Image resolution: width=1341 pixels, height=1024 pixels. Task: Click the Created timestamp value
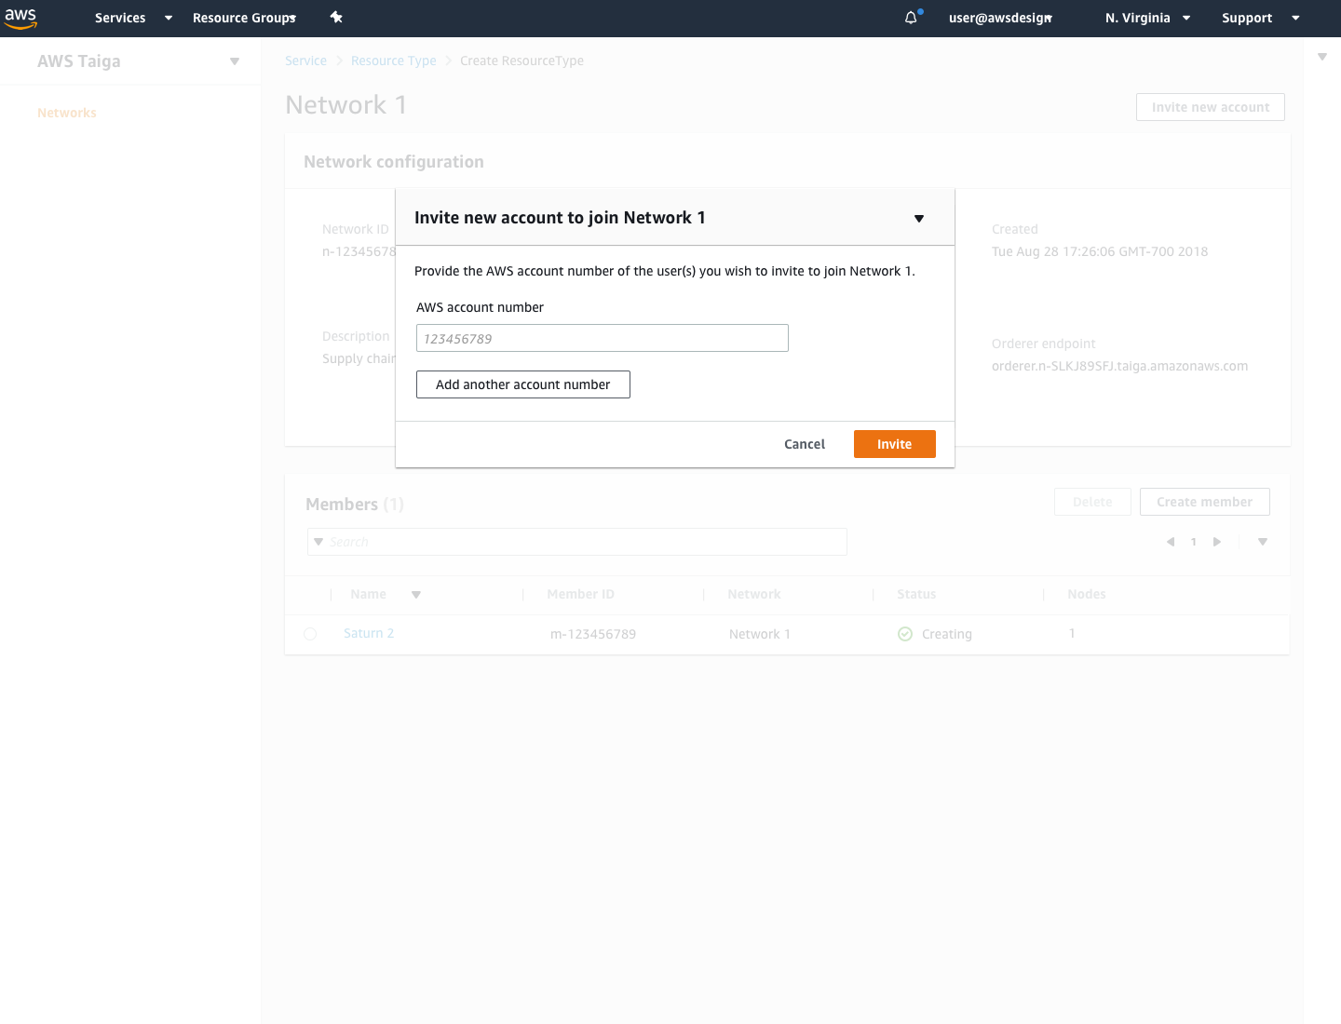click(1100, 251)
